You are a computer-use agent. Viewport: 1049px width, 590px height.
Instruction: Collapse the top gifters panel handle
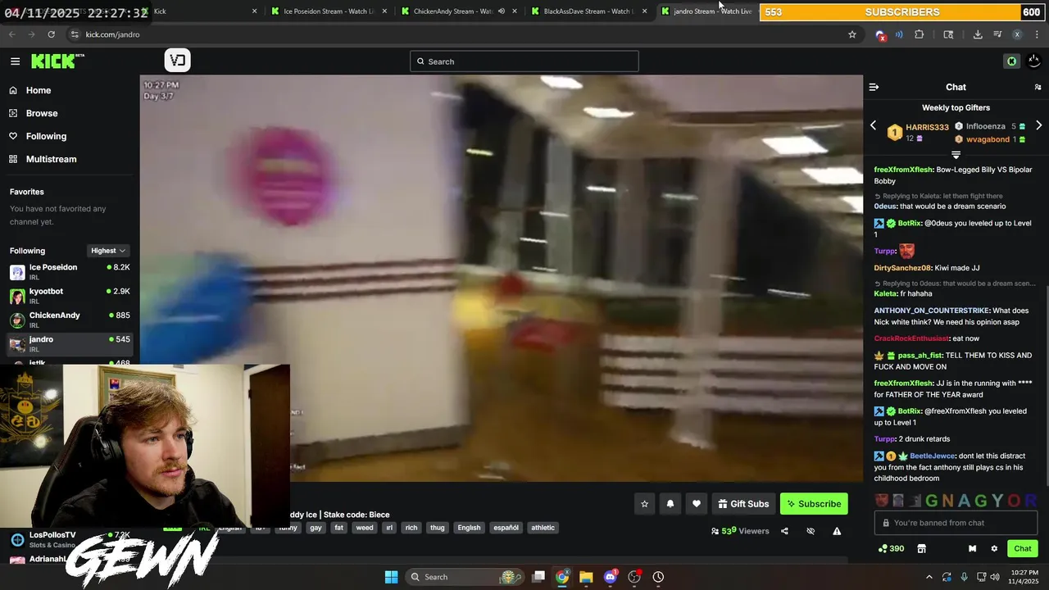[x=956, y=155]
